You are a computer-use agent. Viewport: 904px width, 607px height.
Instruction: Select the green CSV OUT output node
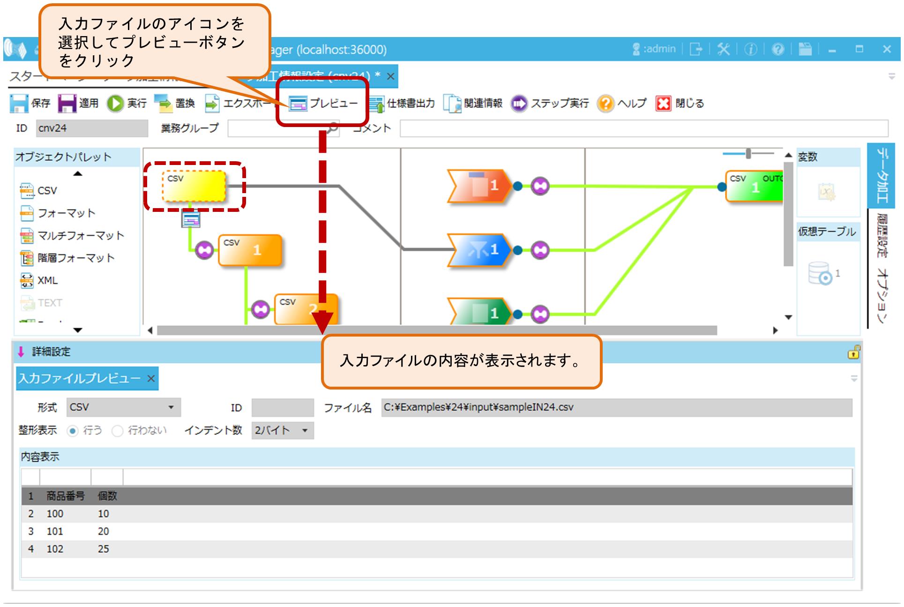tap(754, 187)
